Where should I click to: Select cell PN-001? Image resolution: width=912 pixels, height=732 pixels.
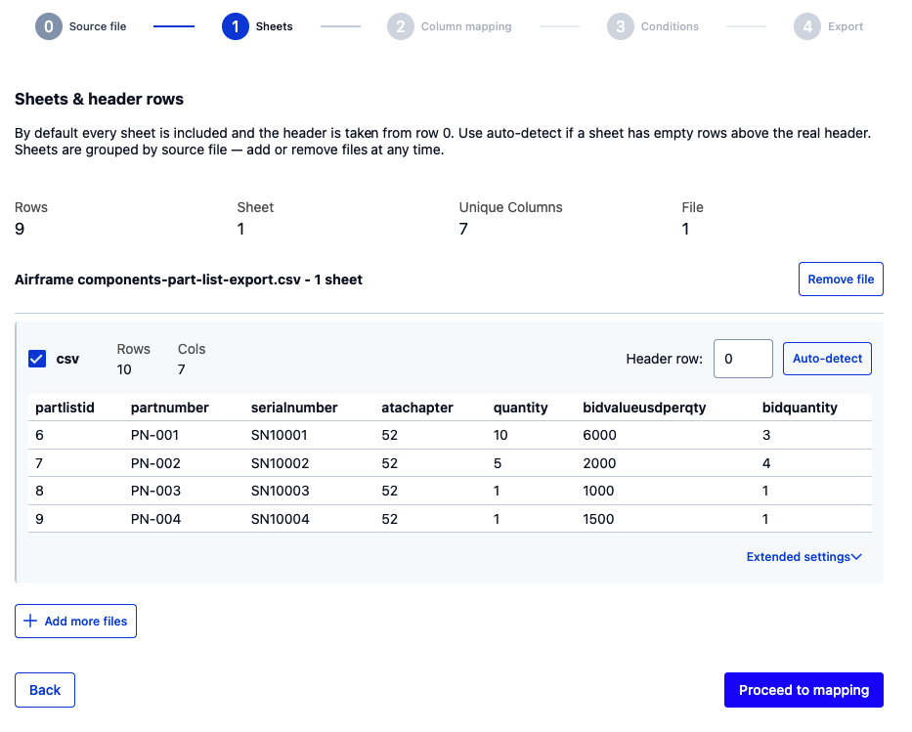[154, 435]
